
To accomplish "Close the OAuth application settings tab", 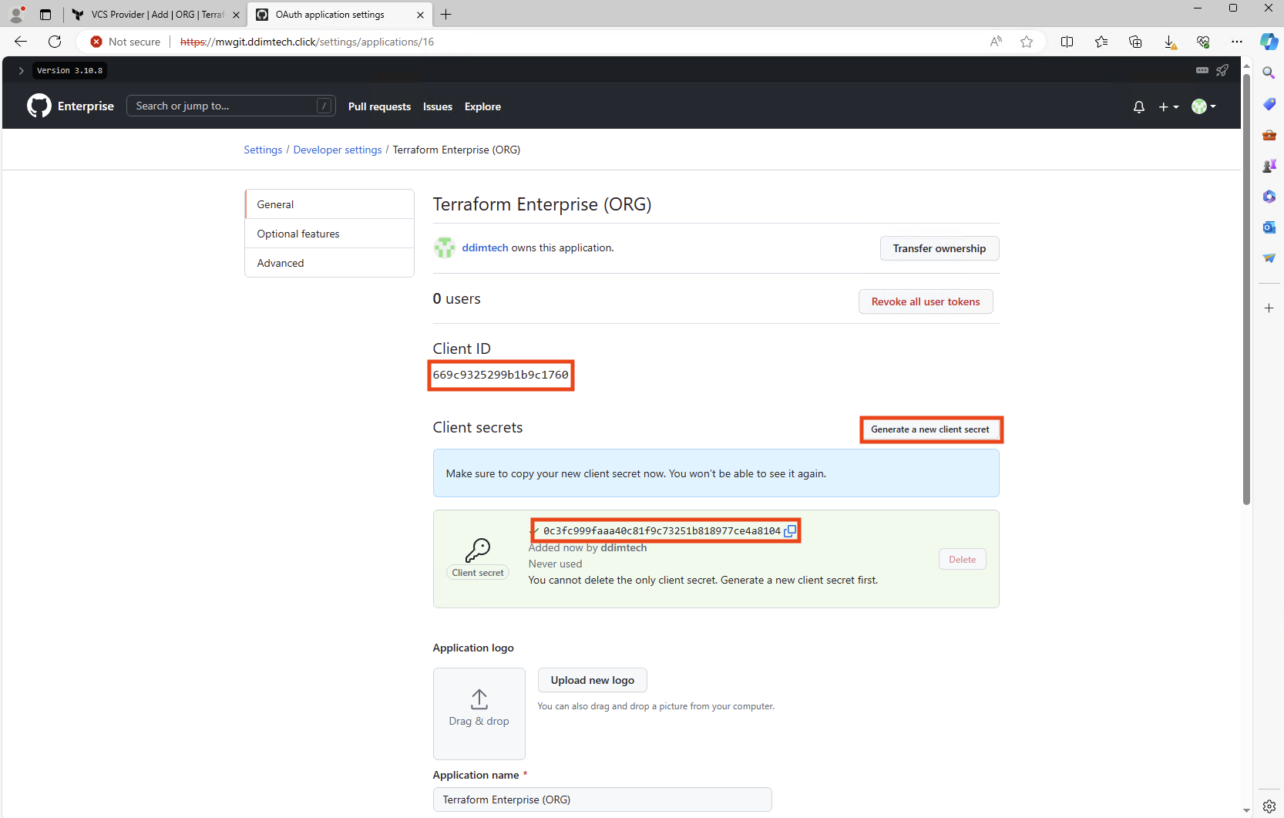I will (420, 15).
